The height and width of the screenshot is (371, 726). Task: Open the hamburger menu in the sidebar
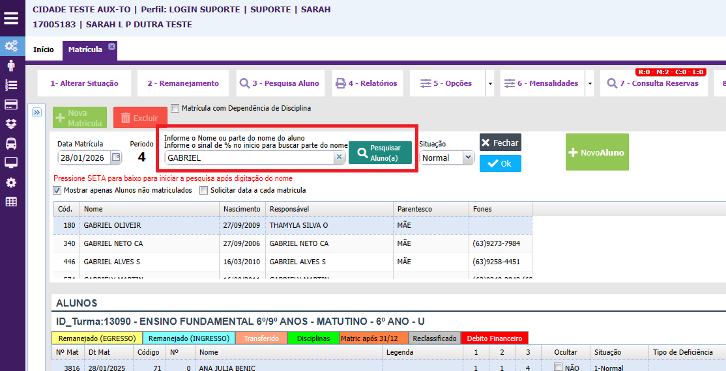click(x=11, y=18)
